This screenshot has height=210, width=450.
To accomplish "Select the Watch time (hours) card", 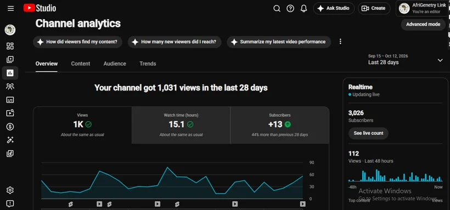I will click(181, 125).
